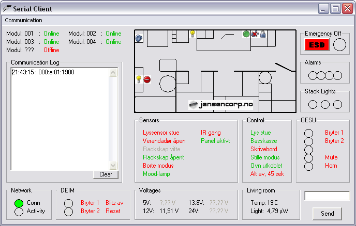
Task: Click the text input field above Send
Action: tap(327, 196)
